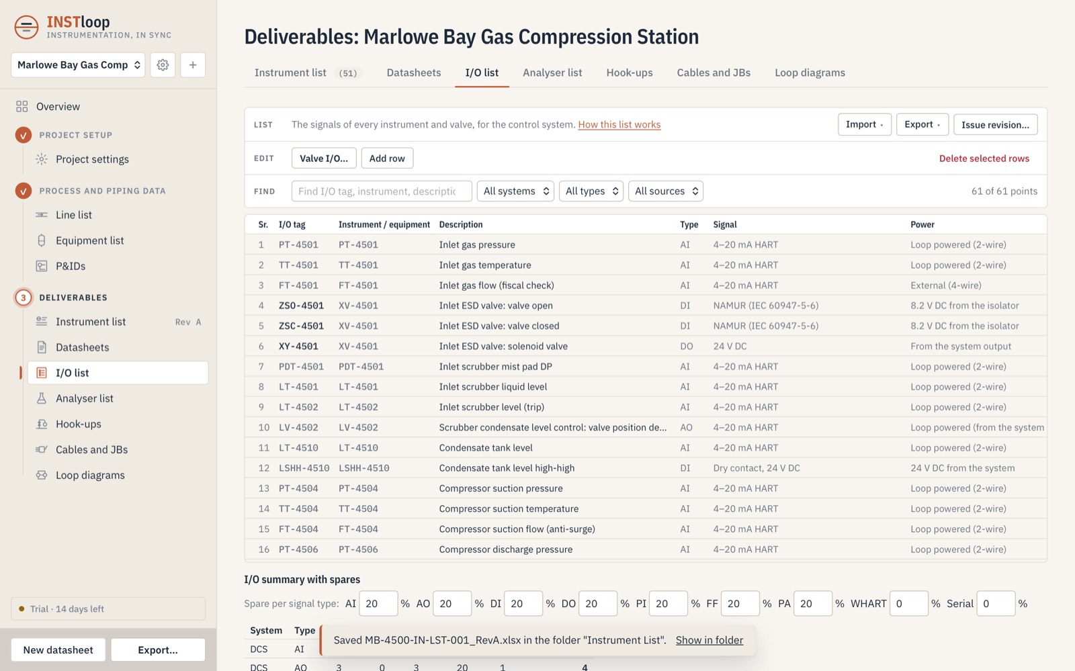Screen dimensions: 1075x671
Task: Click Show in folder link
Action: [x=709, y=640]
